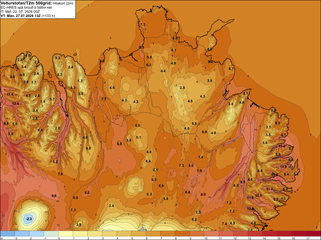Click the 2.8 temperature value
The height and width of the screenshot is (240, 321).
tap(20, 60)
